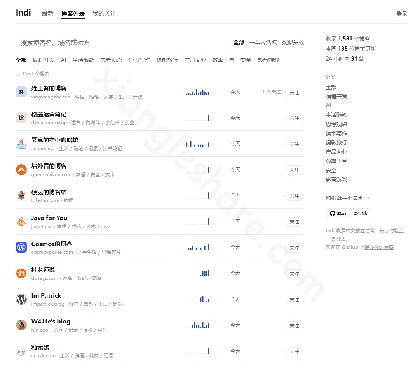
Task: Filter by 一年内活跃 blogs
Action: pos(263,42)
